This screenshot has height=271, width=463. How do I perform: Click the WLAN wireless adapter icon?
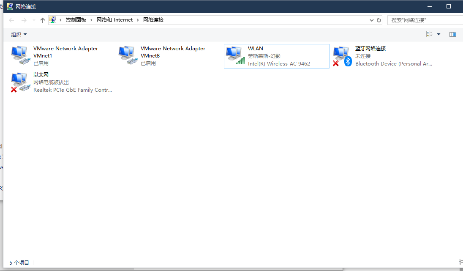click(235, 55)
